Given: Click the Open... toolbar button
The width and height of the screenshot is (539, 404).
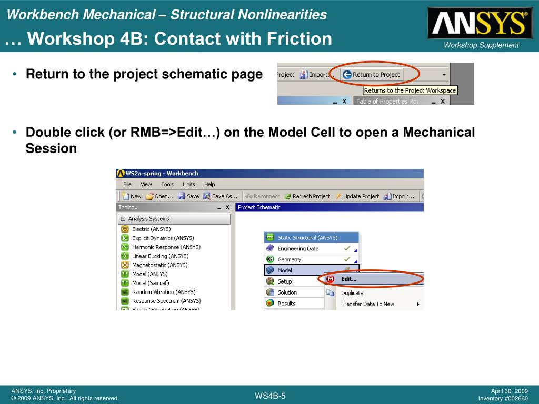Looking at the screenshot, I should click(160, 196).
